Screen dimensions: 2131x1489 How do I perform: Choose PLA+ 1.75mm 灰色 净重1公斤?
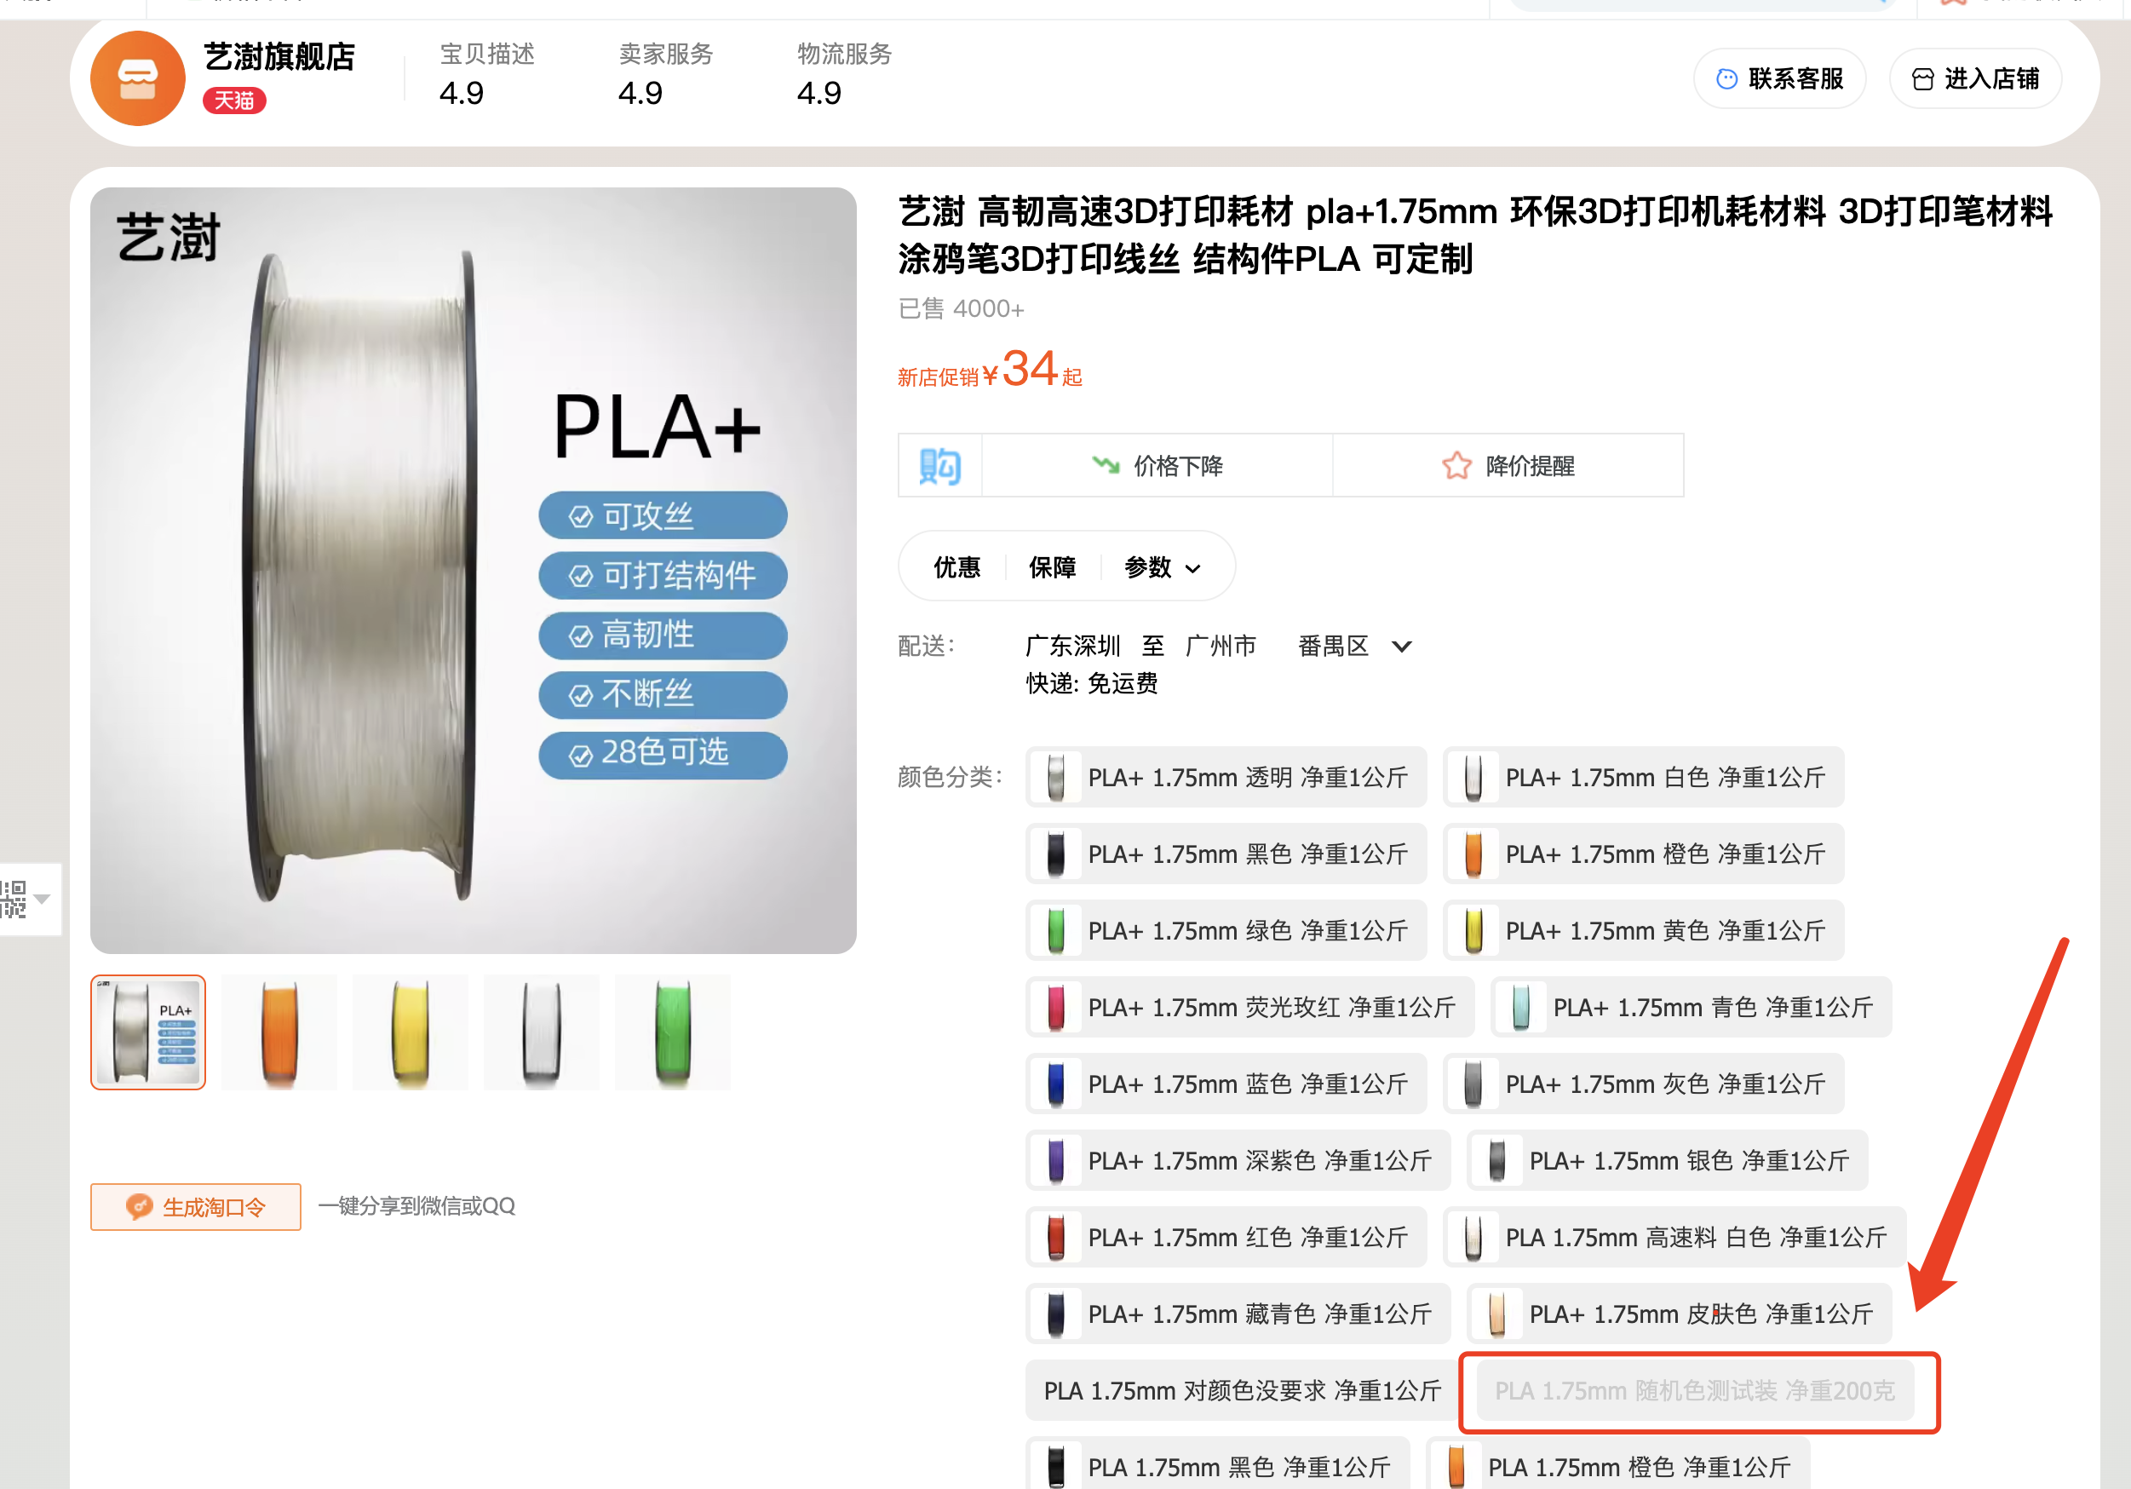click(x=1644, y=1084)
